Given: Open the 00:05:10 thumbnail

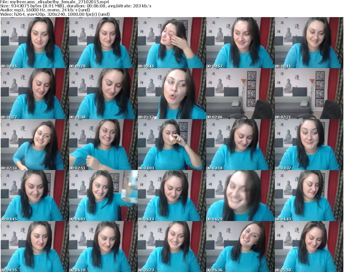Looking at the screenshot, I should click(x=103, y=247).
